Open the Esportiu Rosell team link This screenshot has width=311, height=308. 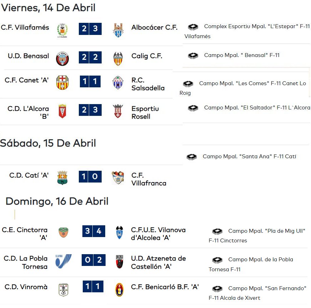[145, 113]
